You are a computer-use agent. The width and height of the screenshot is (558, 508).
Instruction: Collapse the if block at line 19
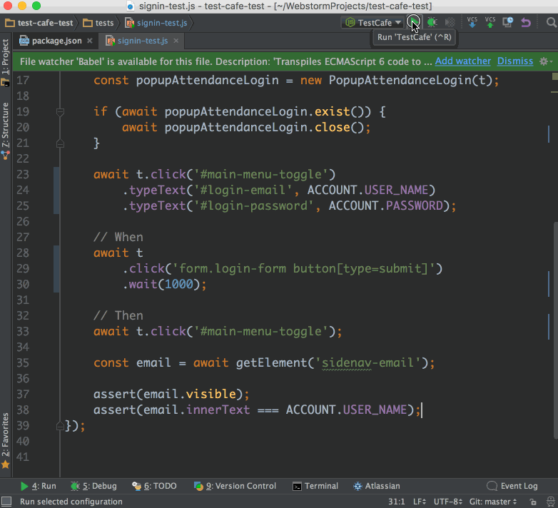point(60,112)
